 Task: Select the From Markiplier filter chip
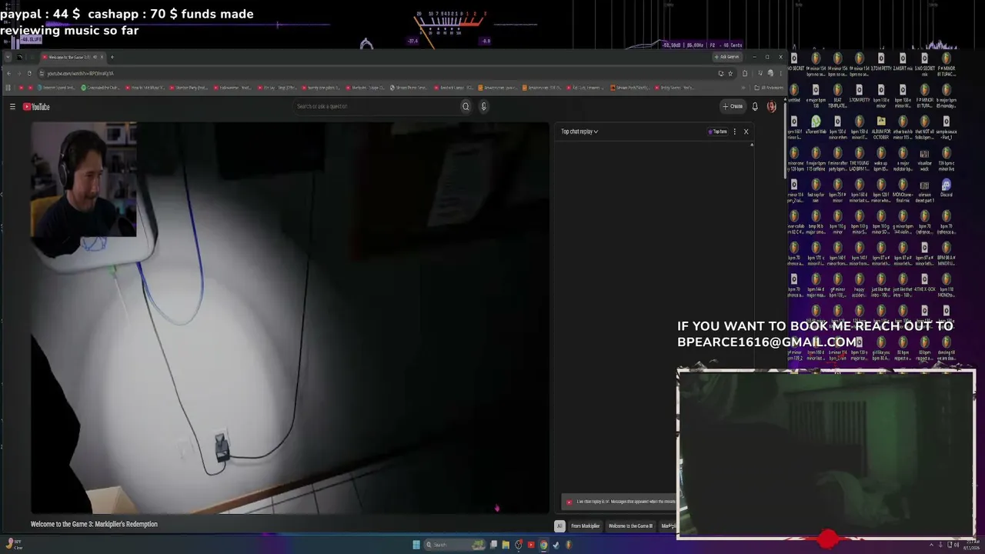tap(585, 526)
